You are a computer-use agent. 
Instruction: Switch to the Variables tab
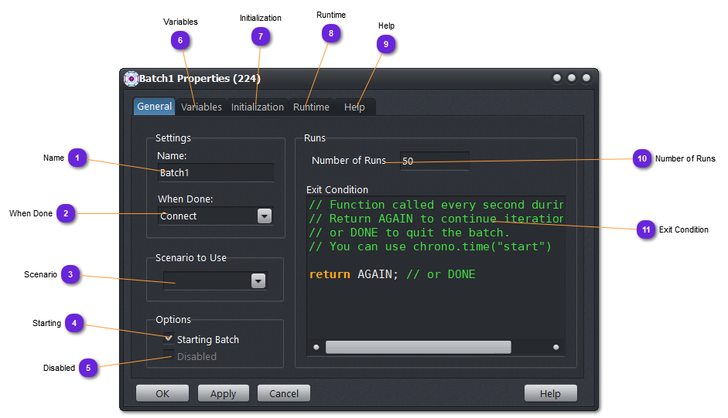201,107
